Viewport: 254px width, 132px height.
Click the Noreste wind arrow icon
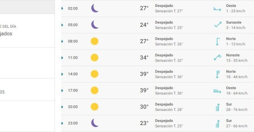coord(217,57)
